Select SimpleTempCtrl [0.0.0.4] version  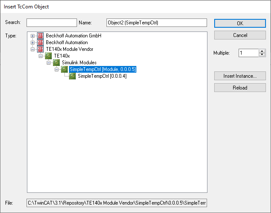tap(102, 76)
